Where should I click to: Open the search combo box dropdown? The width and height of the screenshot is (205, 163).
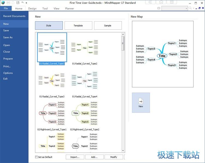coord(186,8)
